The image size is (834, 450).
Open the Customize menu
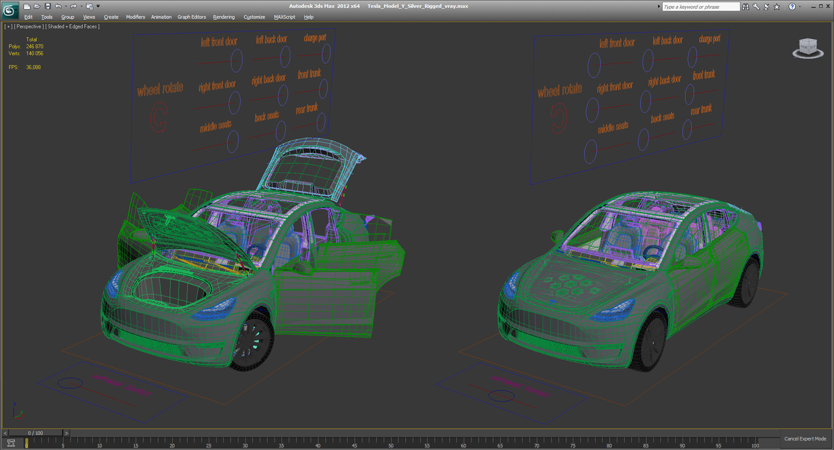254,17
